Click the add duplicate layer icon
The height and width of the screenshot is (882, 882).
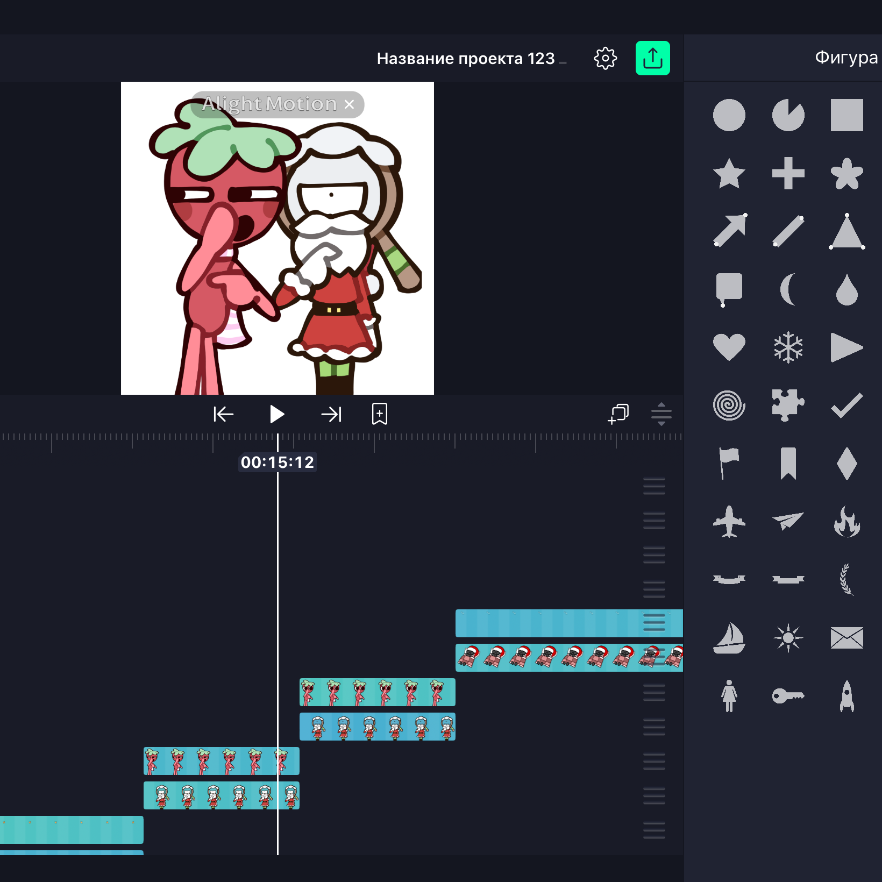[x=618, y=414]
